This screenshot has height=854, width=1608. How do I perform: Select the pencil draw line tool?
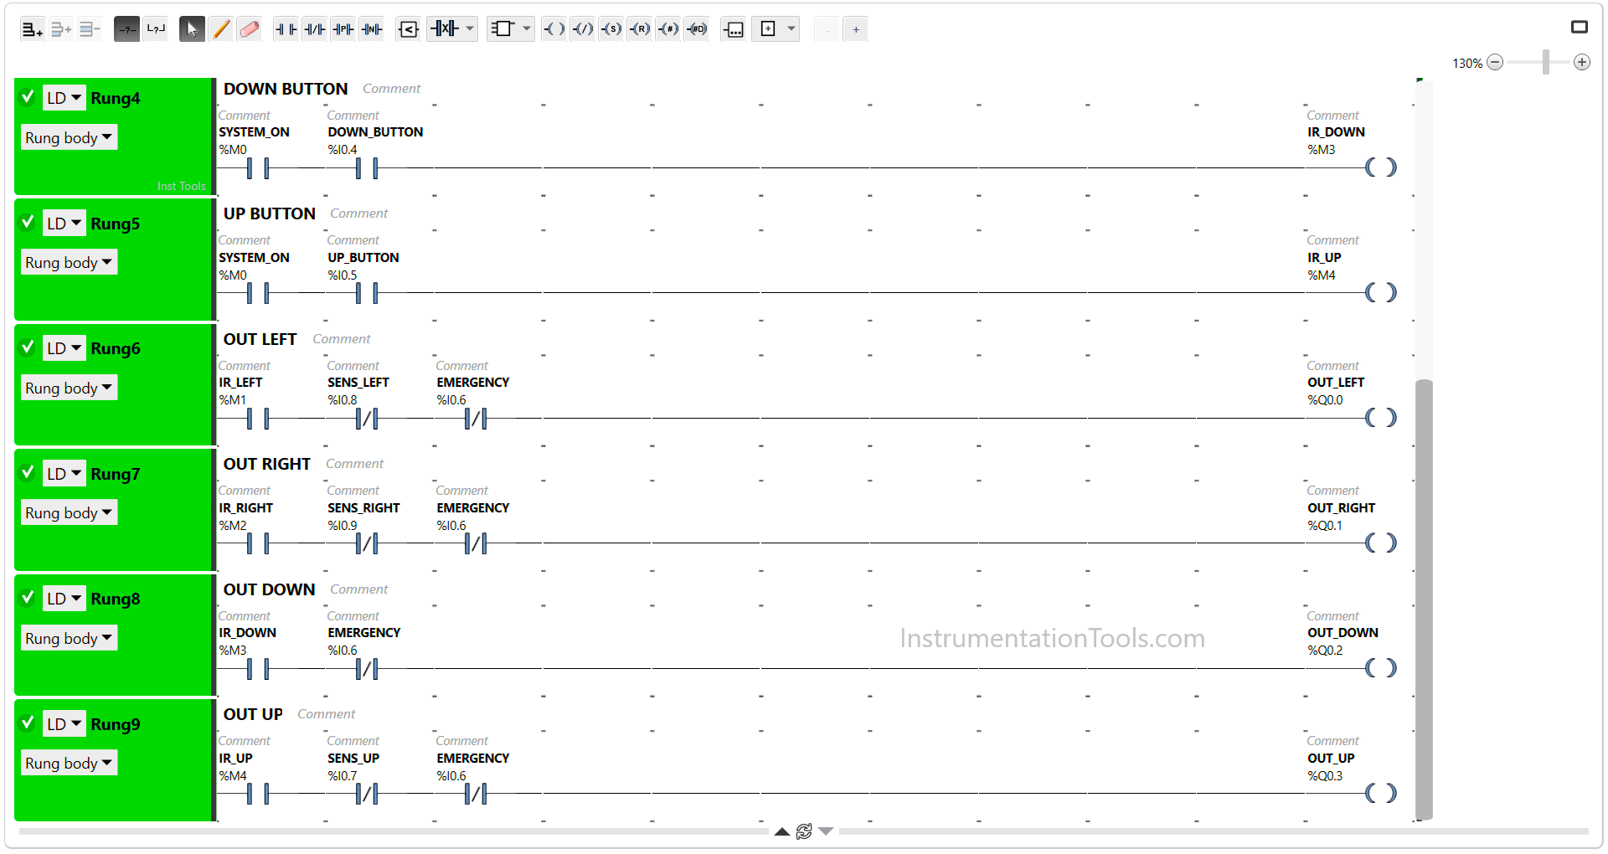pos(221,29)
